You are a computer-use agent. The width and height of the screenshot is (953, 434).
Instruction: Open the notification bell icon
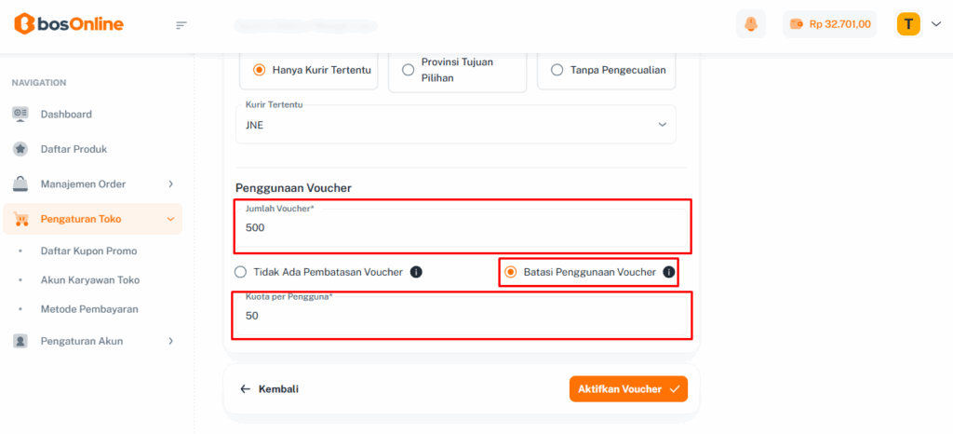coord(750,24)
